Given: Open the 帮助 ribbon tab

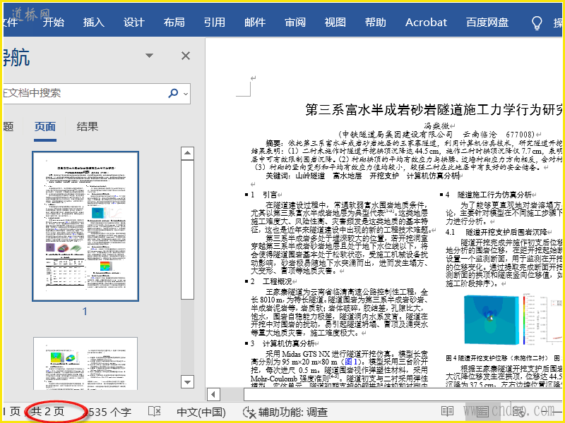Looking at the screenshot, I should coord(376,23).
